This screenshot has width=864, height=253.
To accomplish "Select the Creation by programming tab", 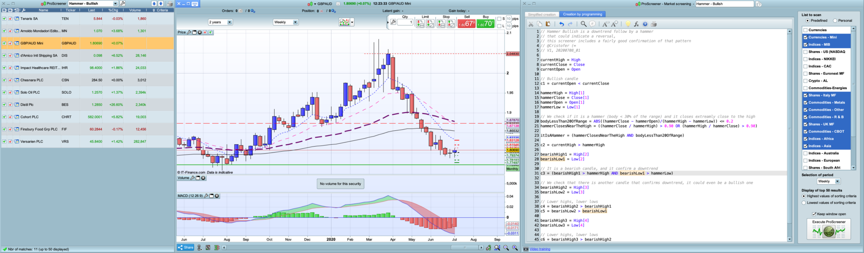I will [583, 14].
